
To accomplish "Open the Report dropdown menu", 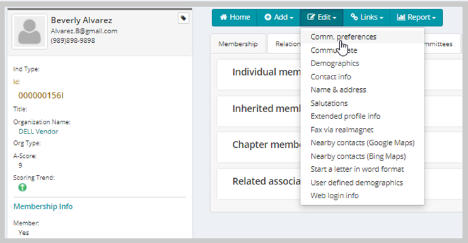I will 416,17.
